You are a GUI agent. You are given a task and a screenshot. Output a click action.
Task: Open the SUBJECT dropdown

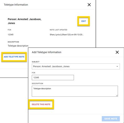click(76, 66)
